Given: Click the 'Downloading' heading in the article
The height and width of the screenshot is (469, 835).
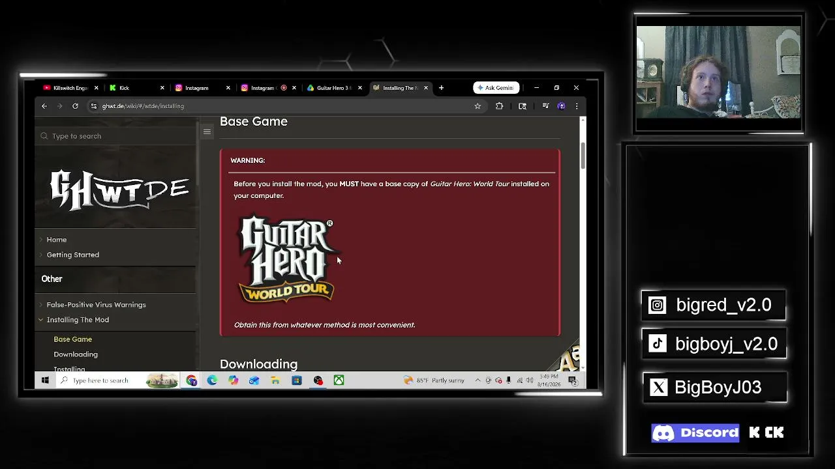Looking at the screenshot, I should 258,364.
